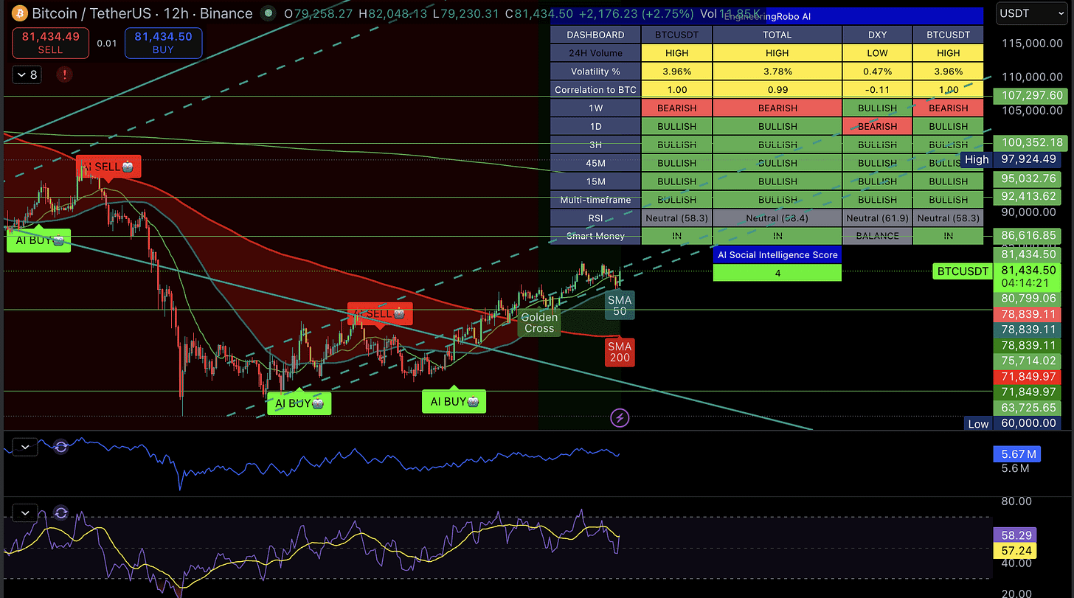Click the BEARISH cell in DXY 1D row

[877, 126]
